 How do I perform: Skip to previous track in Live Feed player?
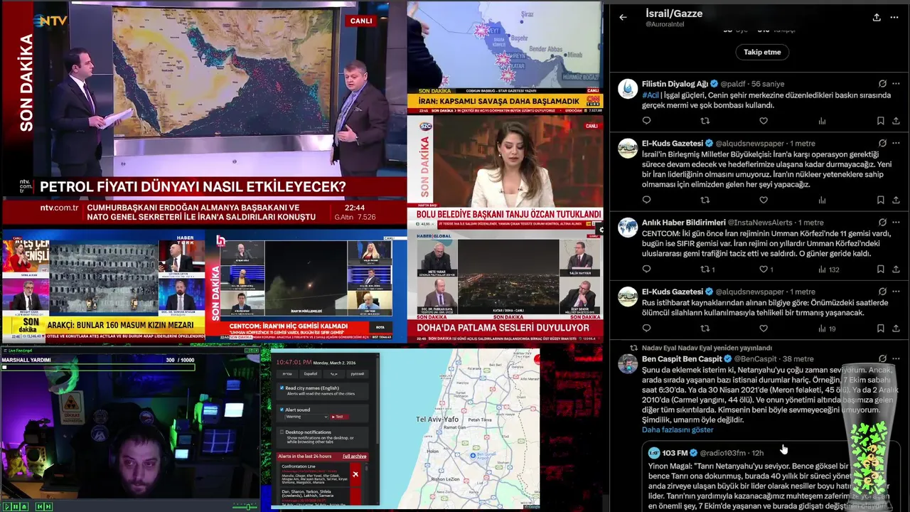coord(40,506)
